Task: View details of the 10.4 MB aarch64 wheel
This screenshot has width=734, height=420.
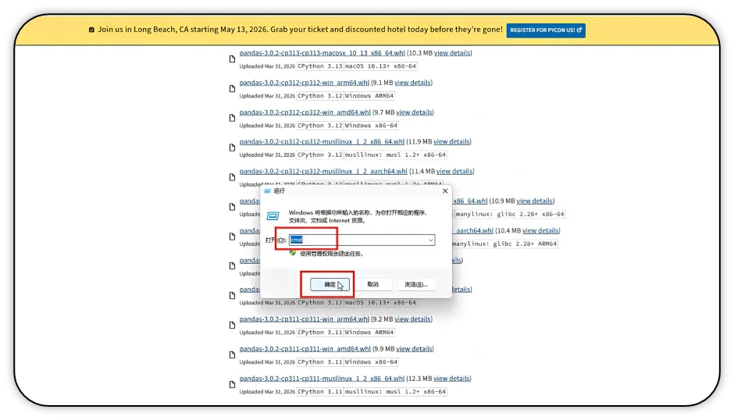Action: tap(540, 230)
